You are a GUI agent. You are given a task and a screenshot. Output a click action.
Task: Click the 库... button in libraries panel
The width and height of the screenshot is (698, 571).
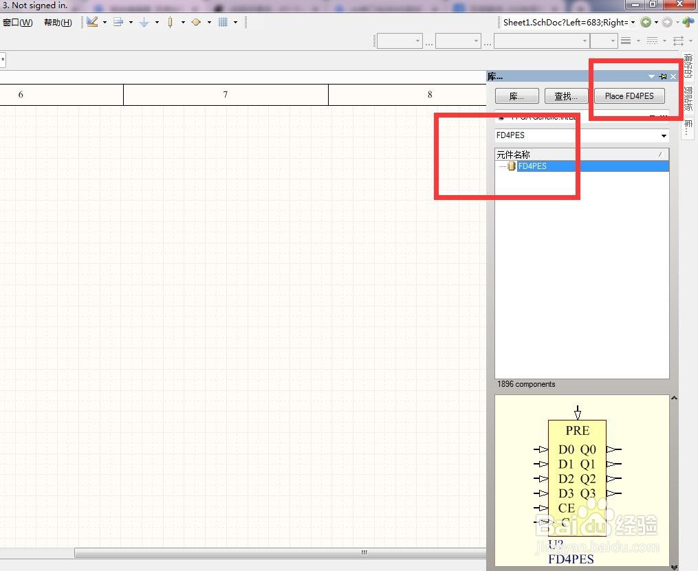pyautogui.click(x=517, y=96)
